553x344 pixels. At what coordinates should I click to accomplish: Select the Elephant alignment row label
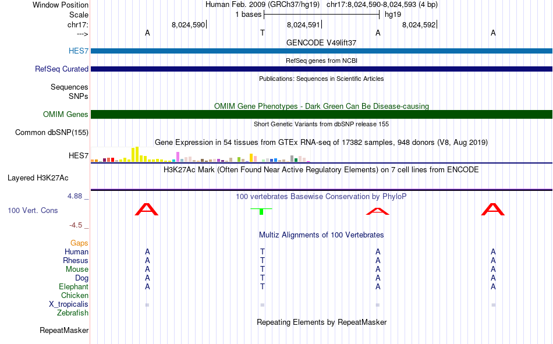coord(73,286)
